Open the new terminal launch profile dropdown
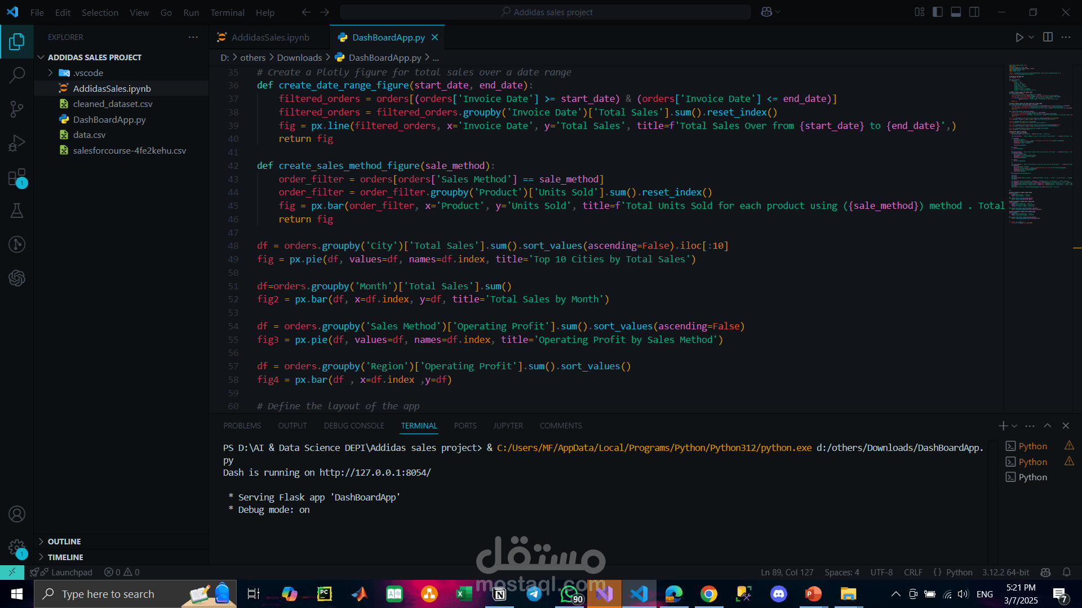 coord(1014,426)
